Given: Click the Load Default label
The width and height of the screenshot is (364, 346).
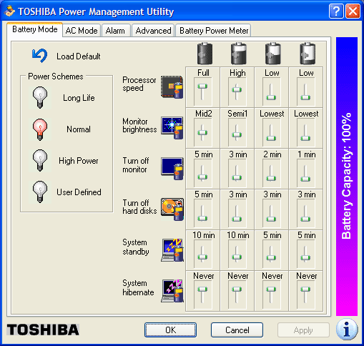Looking at the screenshot, I should tap(79, 56).
